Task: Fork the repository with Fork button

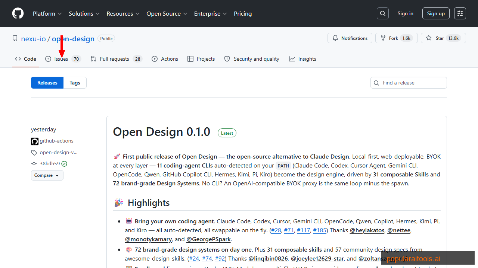Action: pos(396,38)
